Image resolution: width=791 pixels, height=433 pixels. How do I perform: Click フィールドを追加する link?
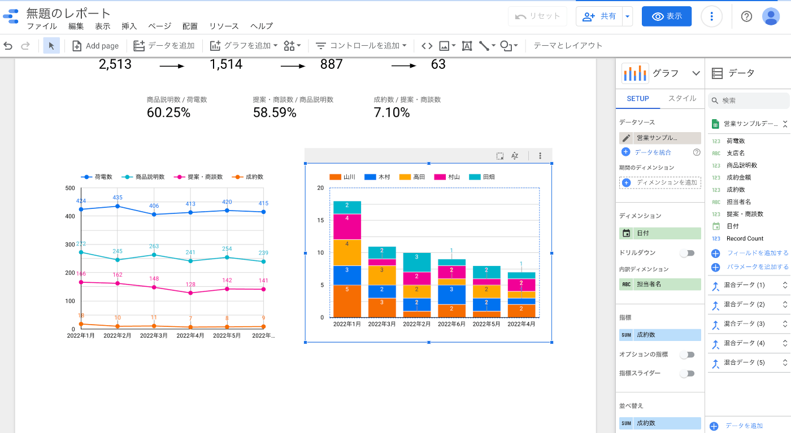click(757, 253)
